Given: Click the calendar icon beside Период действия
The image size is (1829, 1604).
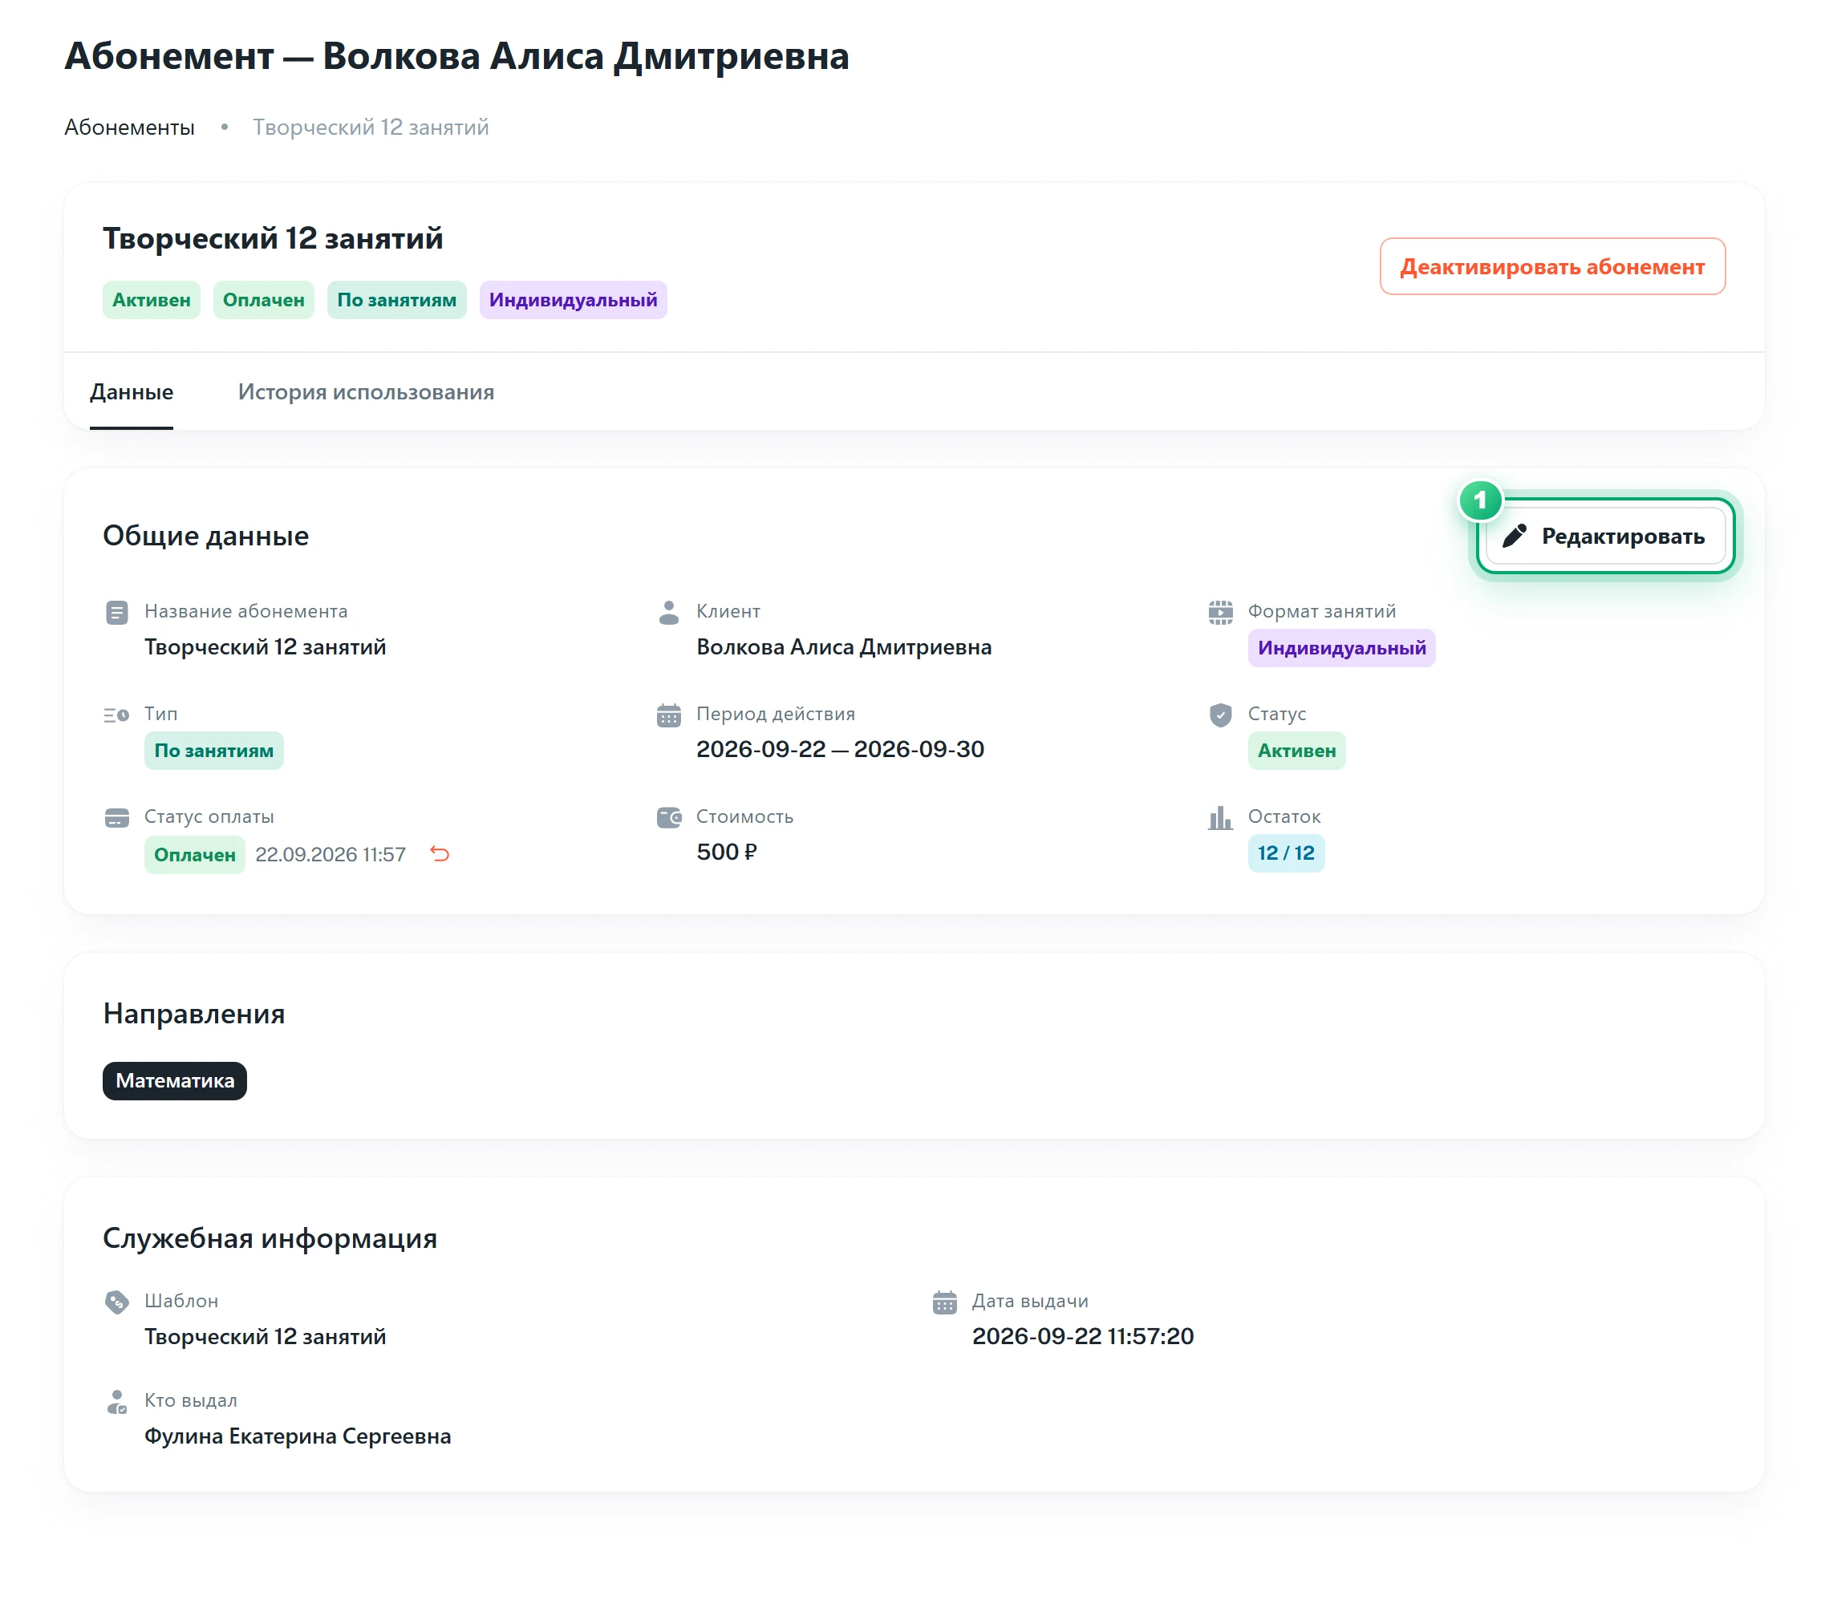Looking at the screenshot, I should (668, 715).
